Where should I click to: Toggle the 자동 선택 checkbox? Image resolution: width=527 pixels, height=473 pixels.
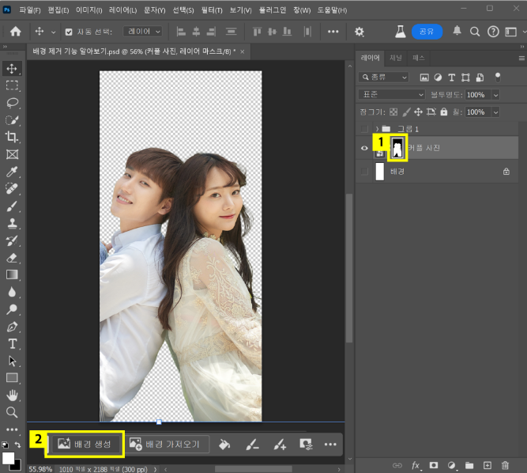point(68,32)
